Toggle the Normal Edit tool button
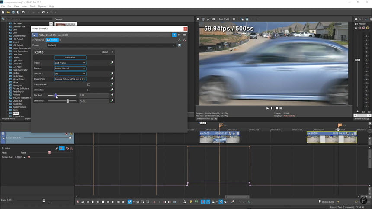 129,202
